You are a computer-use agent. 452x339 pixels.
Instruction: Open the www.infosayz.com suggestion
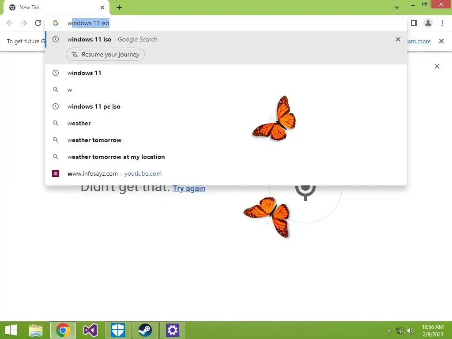pos(226,173)
